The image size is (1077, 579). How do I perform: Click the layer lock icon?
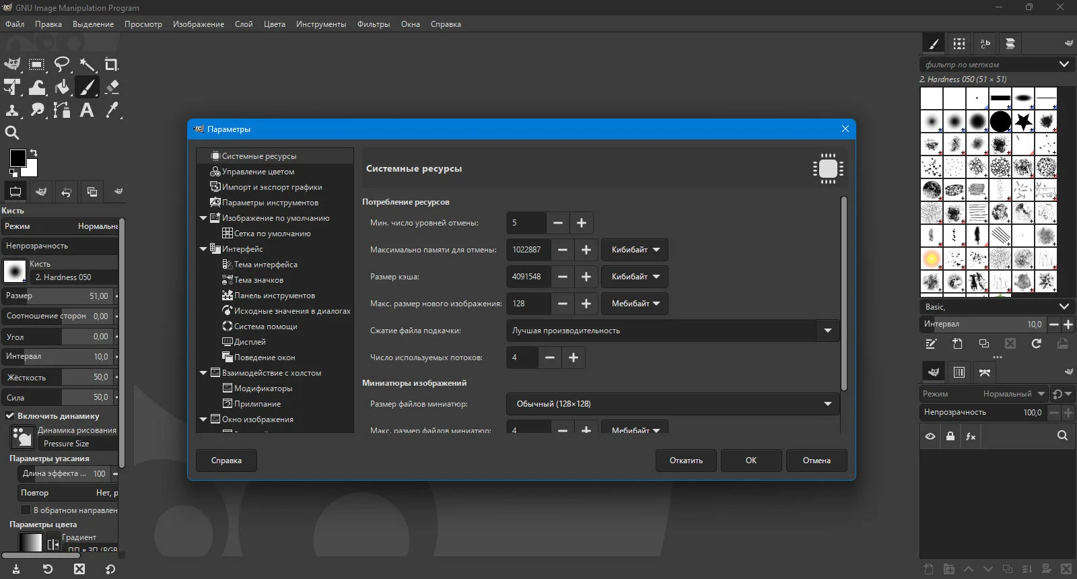pos(950,436)
